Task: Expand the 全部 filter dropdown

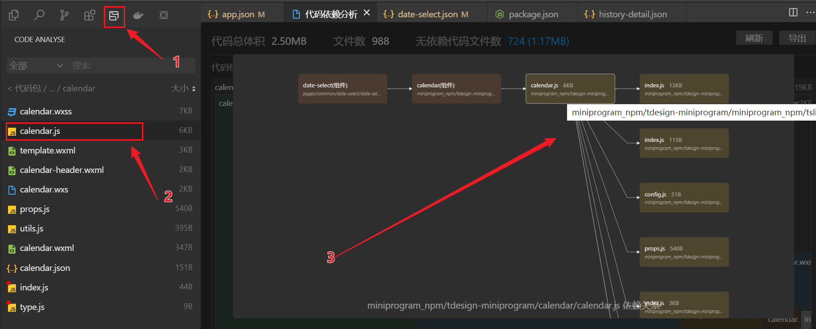Action: coord(36,66)
